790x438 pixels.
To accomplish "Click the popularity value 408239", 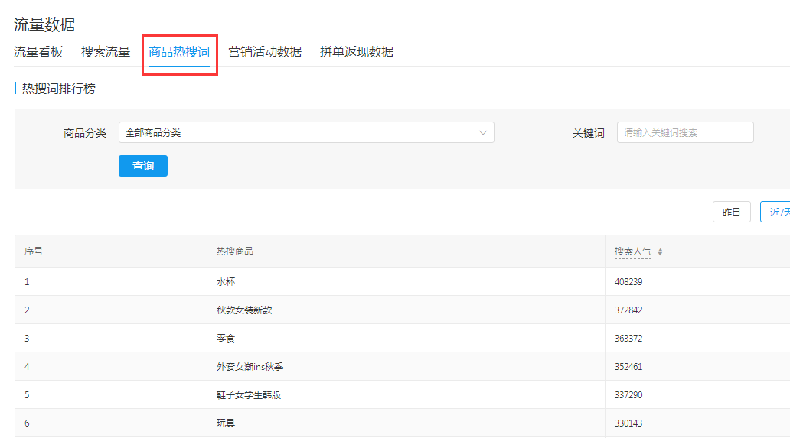I will (628, 282).
